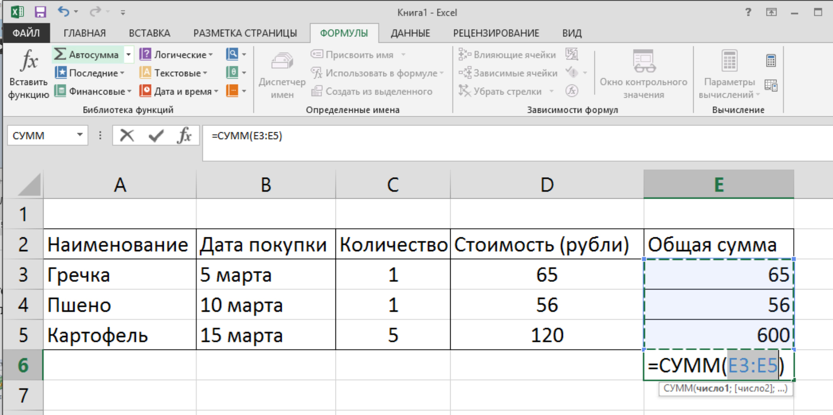Click Зависимые ячейки
The height and width of the screenshot is (415, 833).
(x=508, y=73)
